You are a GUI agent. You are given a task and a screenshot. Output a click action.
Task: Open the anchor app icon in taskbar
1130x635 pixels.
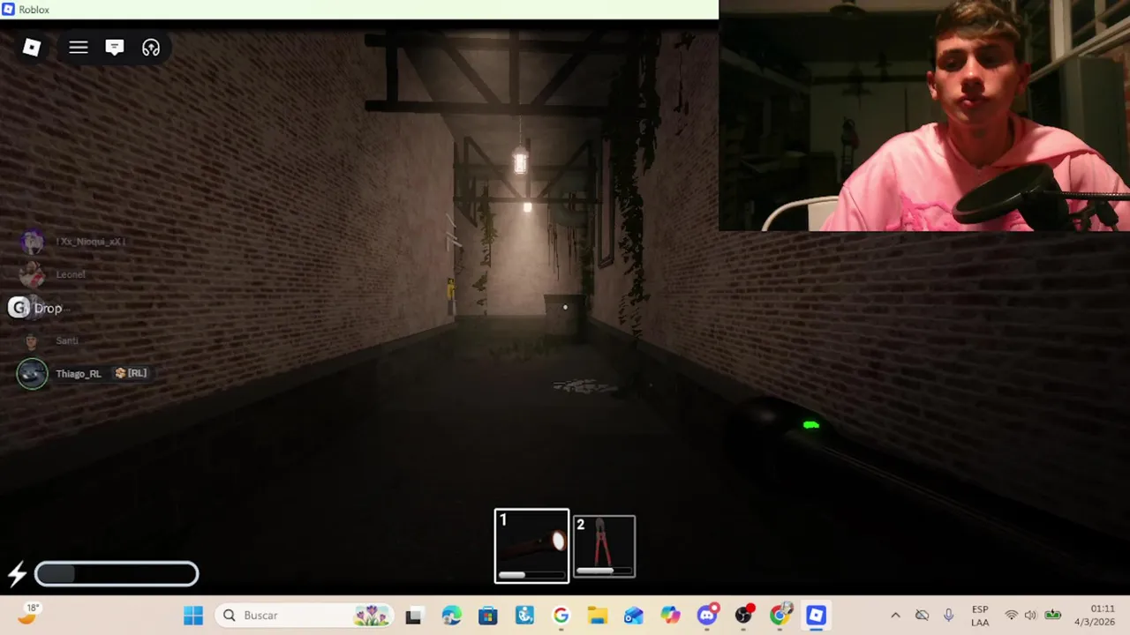pyautogui.click(x=525, y=616)
